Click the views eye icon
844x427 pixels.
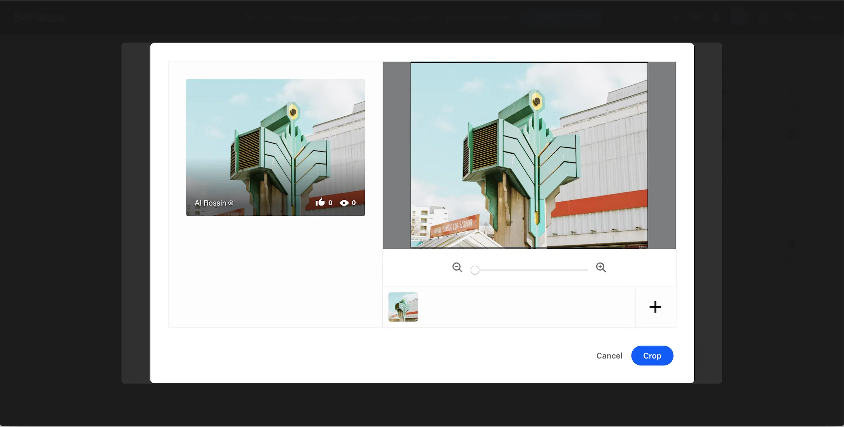coord(344,202)
